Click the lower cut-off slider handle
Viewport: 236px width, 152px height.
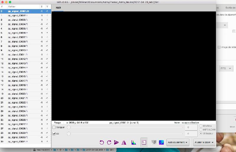[69, 133]
